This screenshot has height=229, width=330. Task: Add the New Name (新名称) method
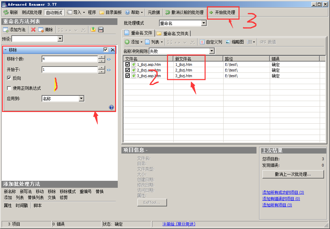10,191
